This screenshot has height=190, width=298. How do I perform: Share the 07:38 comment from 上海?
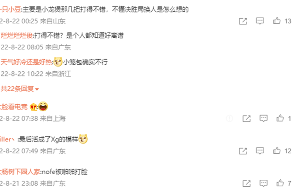246,119
